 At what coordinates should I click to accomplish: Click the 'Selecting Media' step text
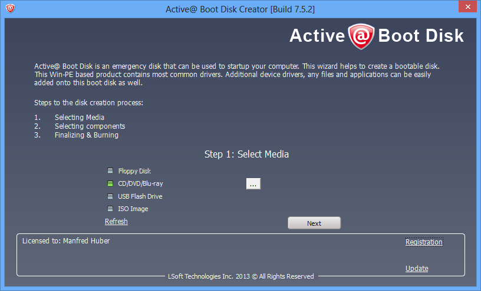[80, 118]
